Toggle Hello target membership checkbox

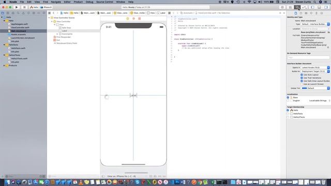click(x=288, y=110)
